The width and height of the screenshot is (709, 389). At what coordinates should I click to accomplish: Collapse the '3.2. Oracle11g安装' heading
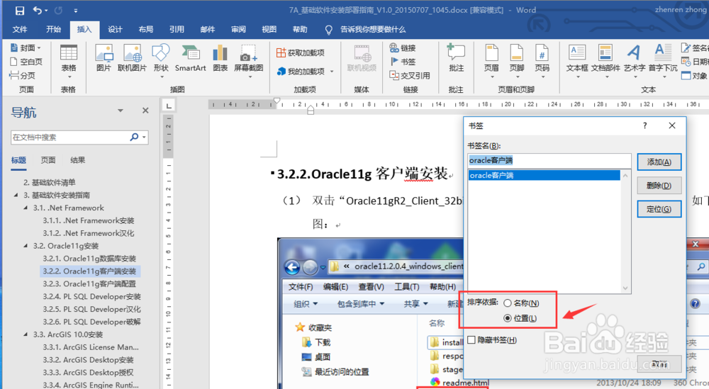26,246
